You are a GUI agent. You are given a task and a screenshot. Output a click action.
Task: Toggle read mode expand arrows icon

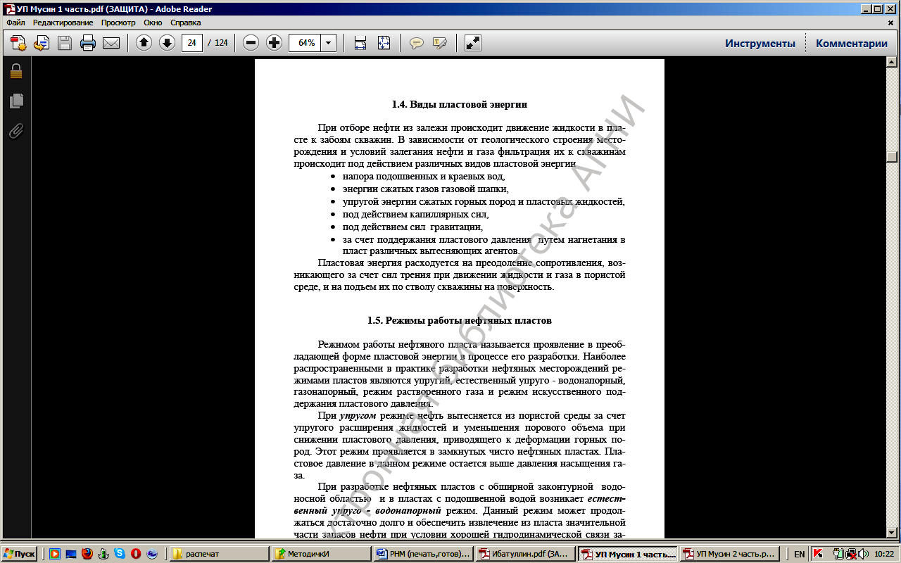[x=473, y=43]
